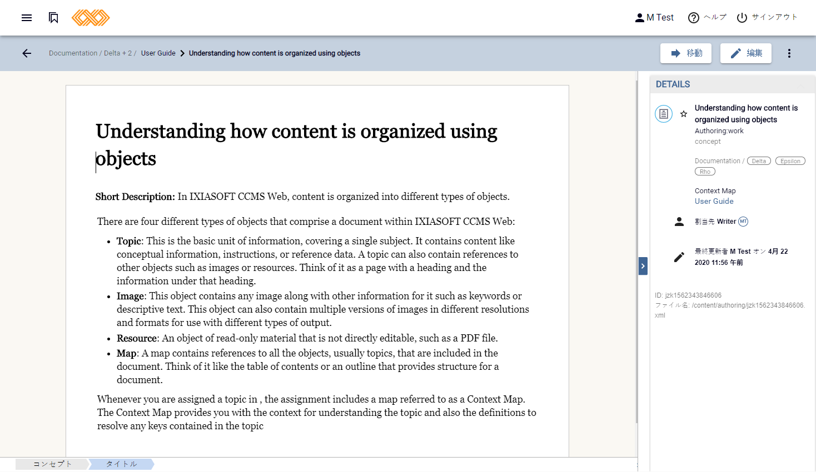
Task: Click サインアウト to sign out
Action: (x=767, y=18)
